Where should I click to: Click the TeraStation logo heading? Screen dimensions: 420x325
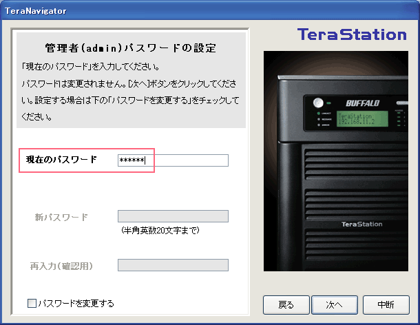352,34
